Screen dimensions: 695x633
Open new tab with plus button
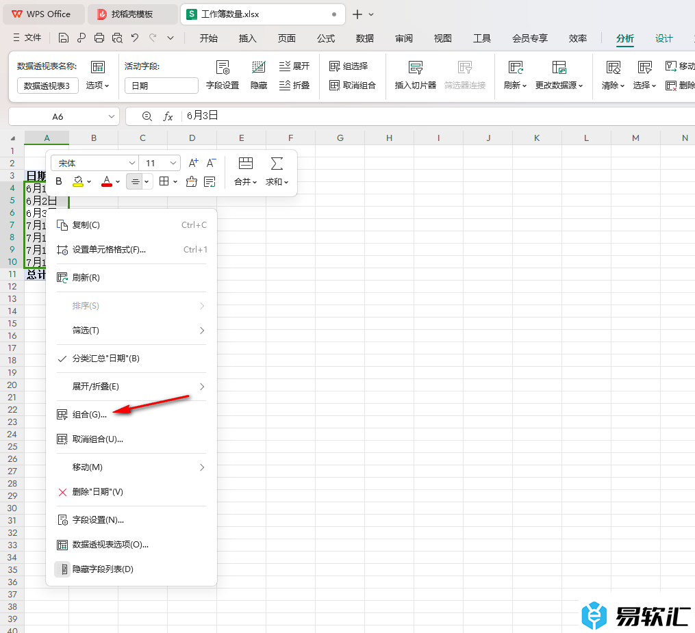click(x=357, y=14)
